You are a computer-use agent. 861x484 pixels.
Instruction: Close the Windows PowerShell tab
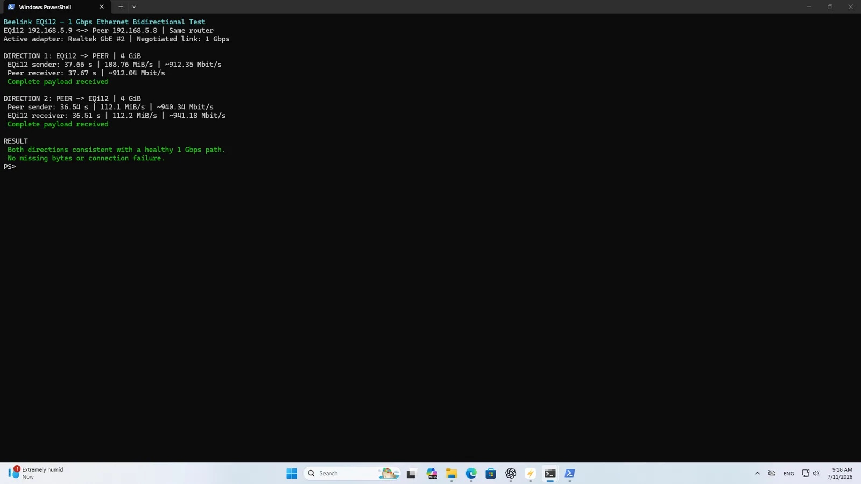click(101, 7)
